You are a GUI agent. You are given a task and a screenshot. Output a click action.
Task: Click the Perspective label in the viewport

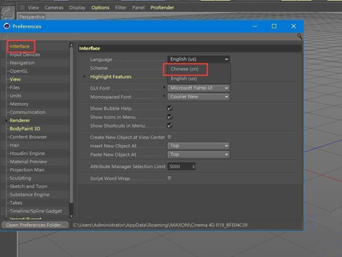(x=32, y=17)
